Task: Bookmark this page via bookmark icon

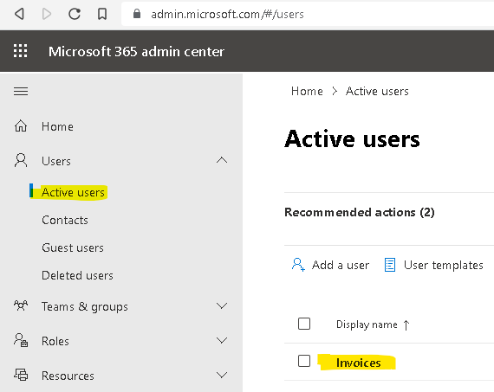Action: pyautogui.click(x=102, y=14)
